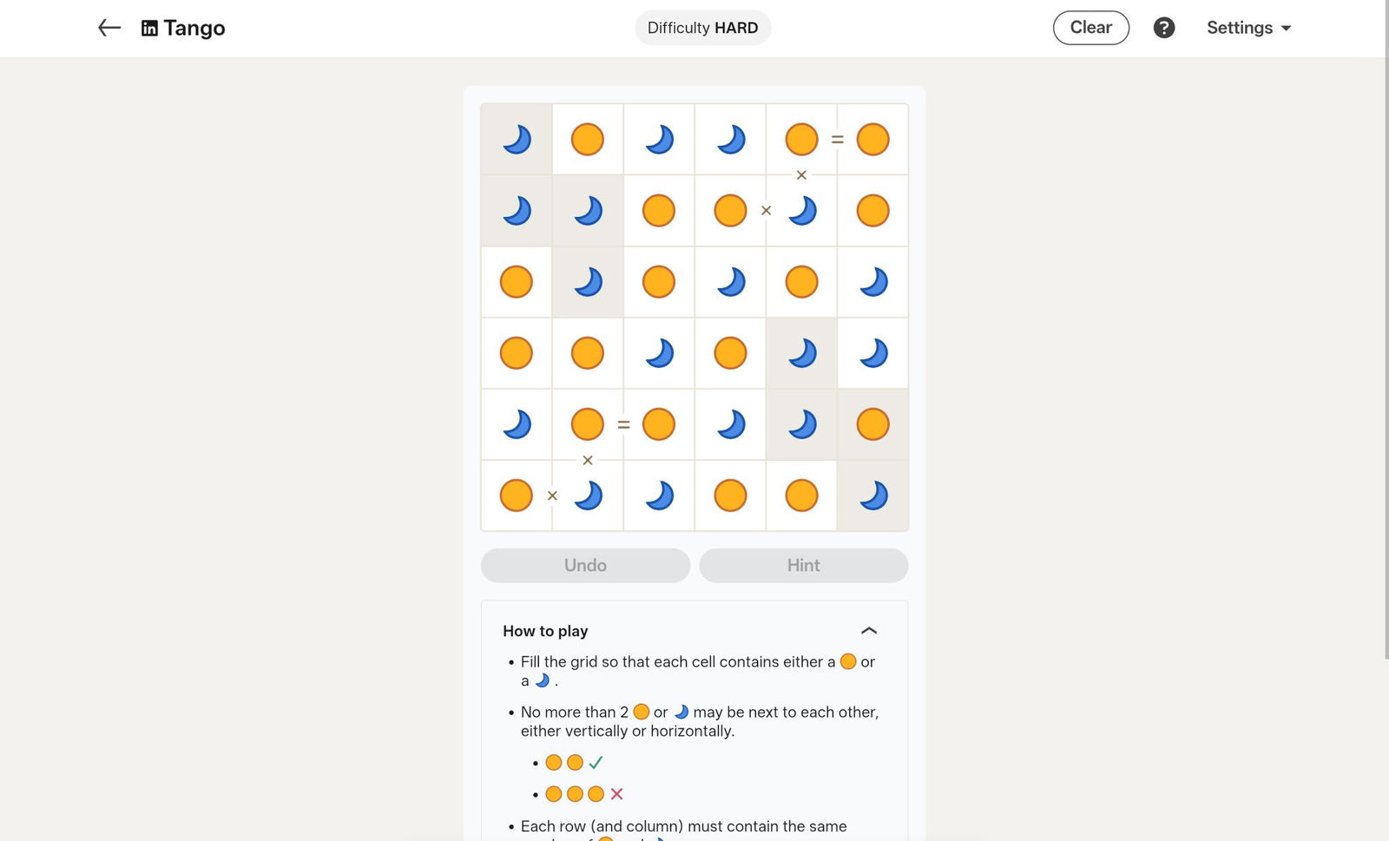This screenshot has height=841, width=1389.
Task: Click the LinkedIn logo beside Tango
Action: coord(149,29)
